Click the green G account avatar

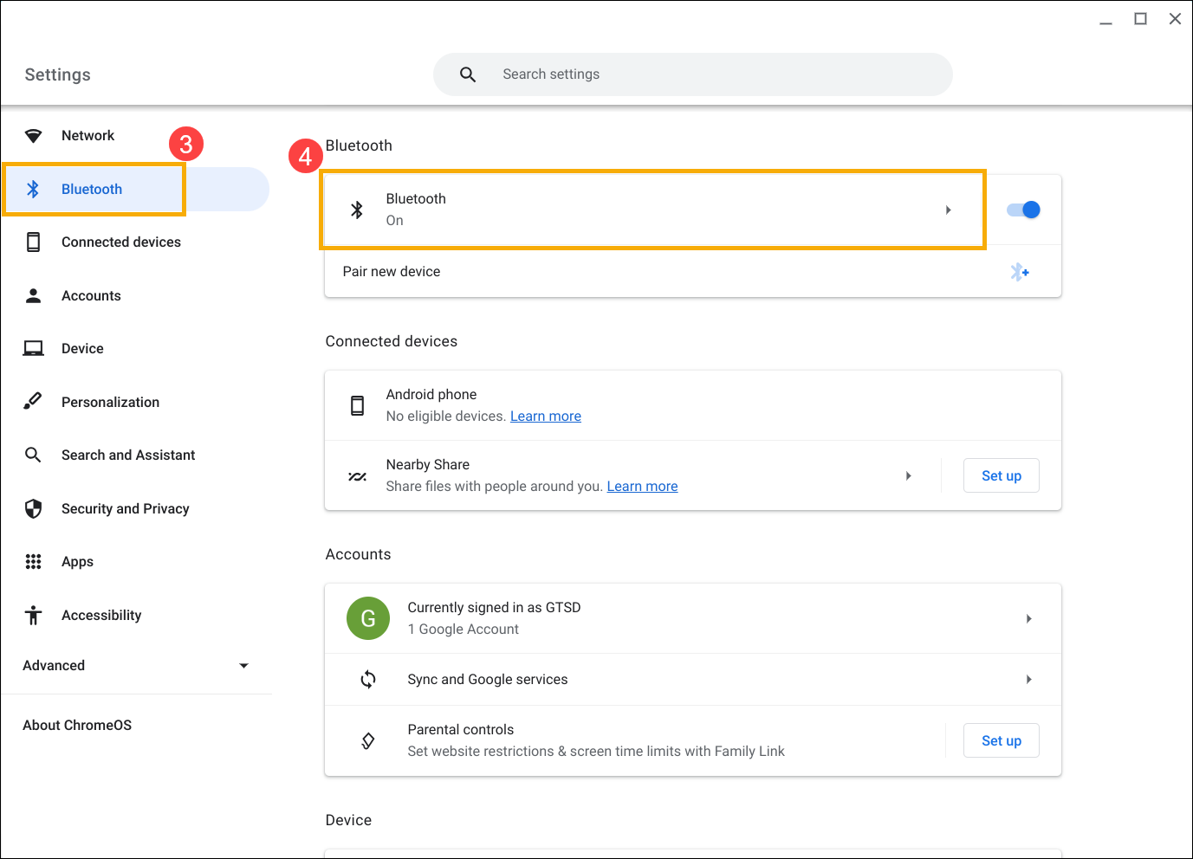(x=368, y=618)
